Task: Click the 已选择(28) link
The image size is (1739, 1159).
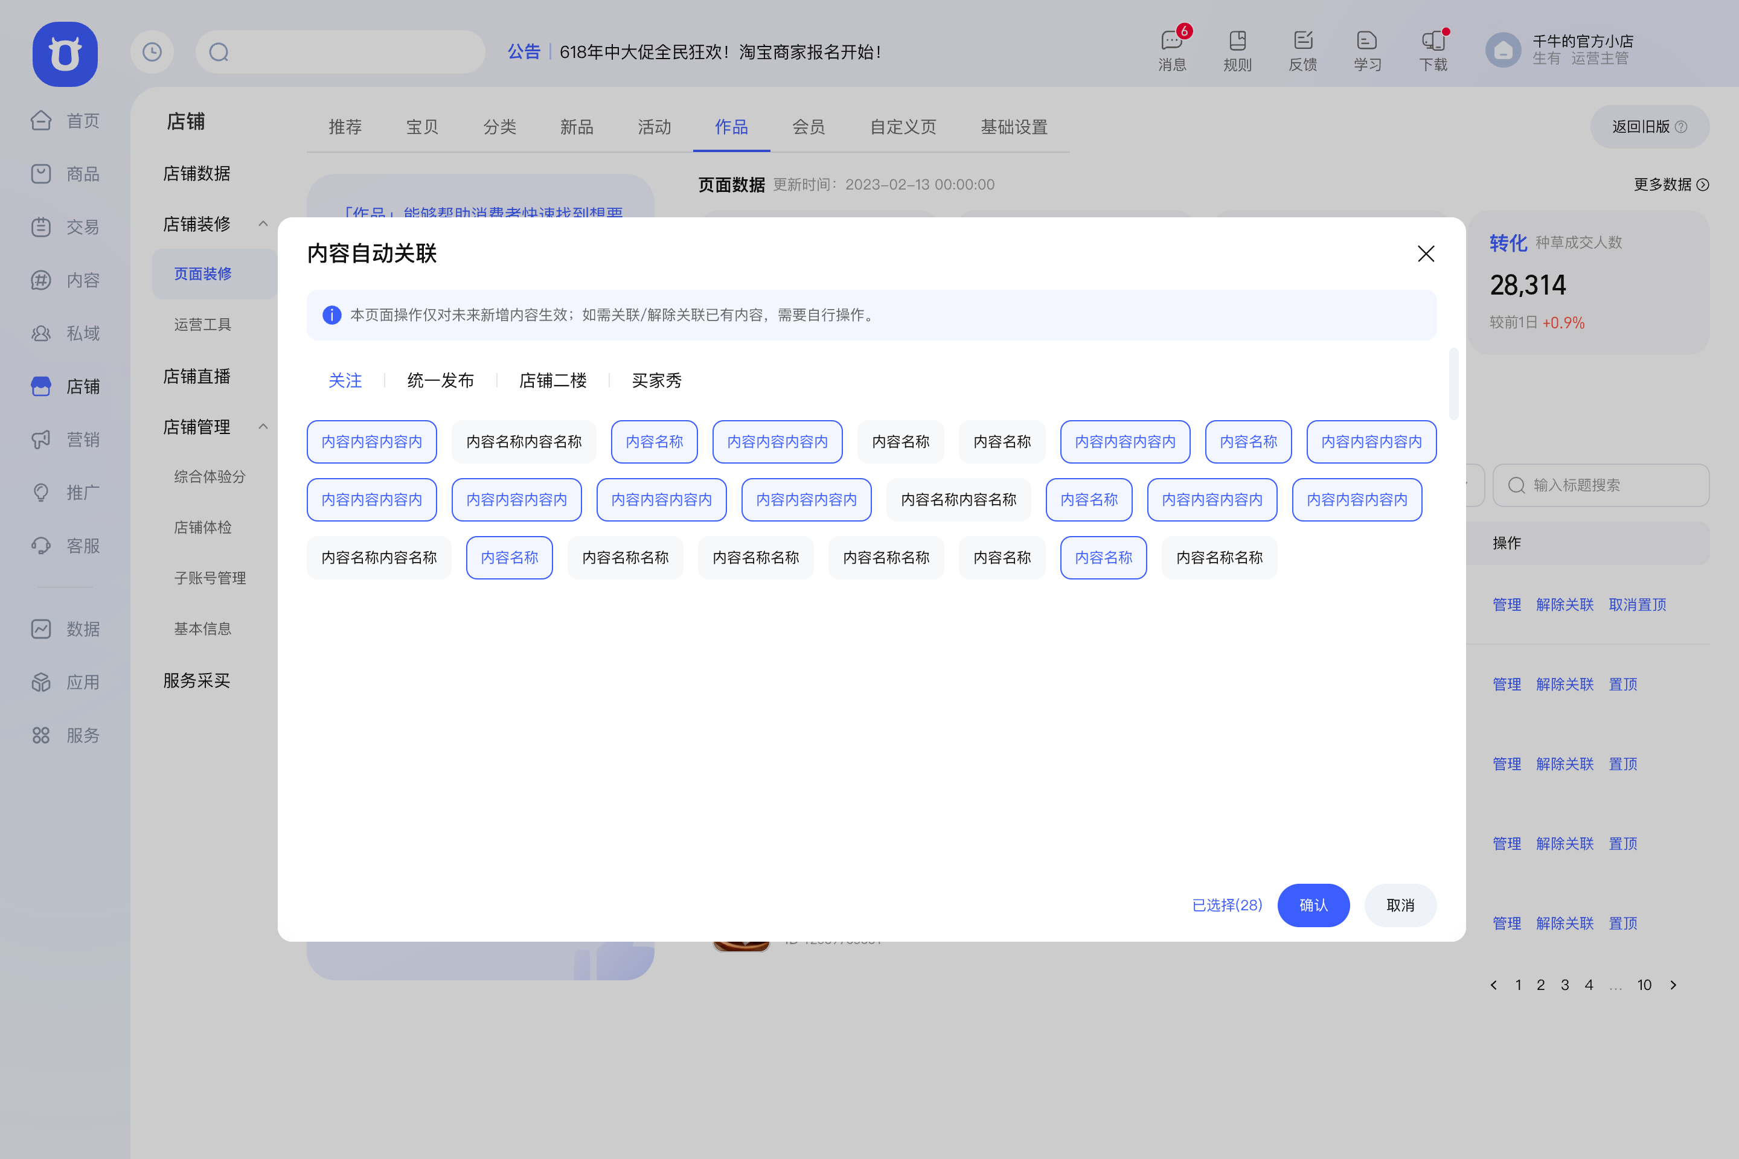Action: [x=1228, y=905]
